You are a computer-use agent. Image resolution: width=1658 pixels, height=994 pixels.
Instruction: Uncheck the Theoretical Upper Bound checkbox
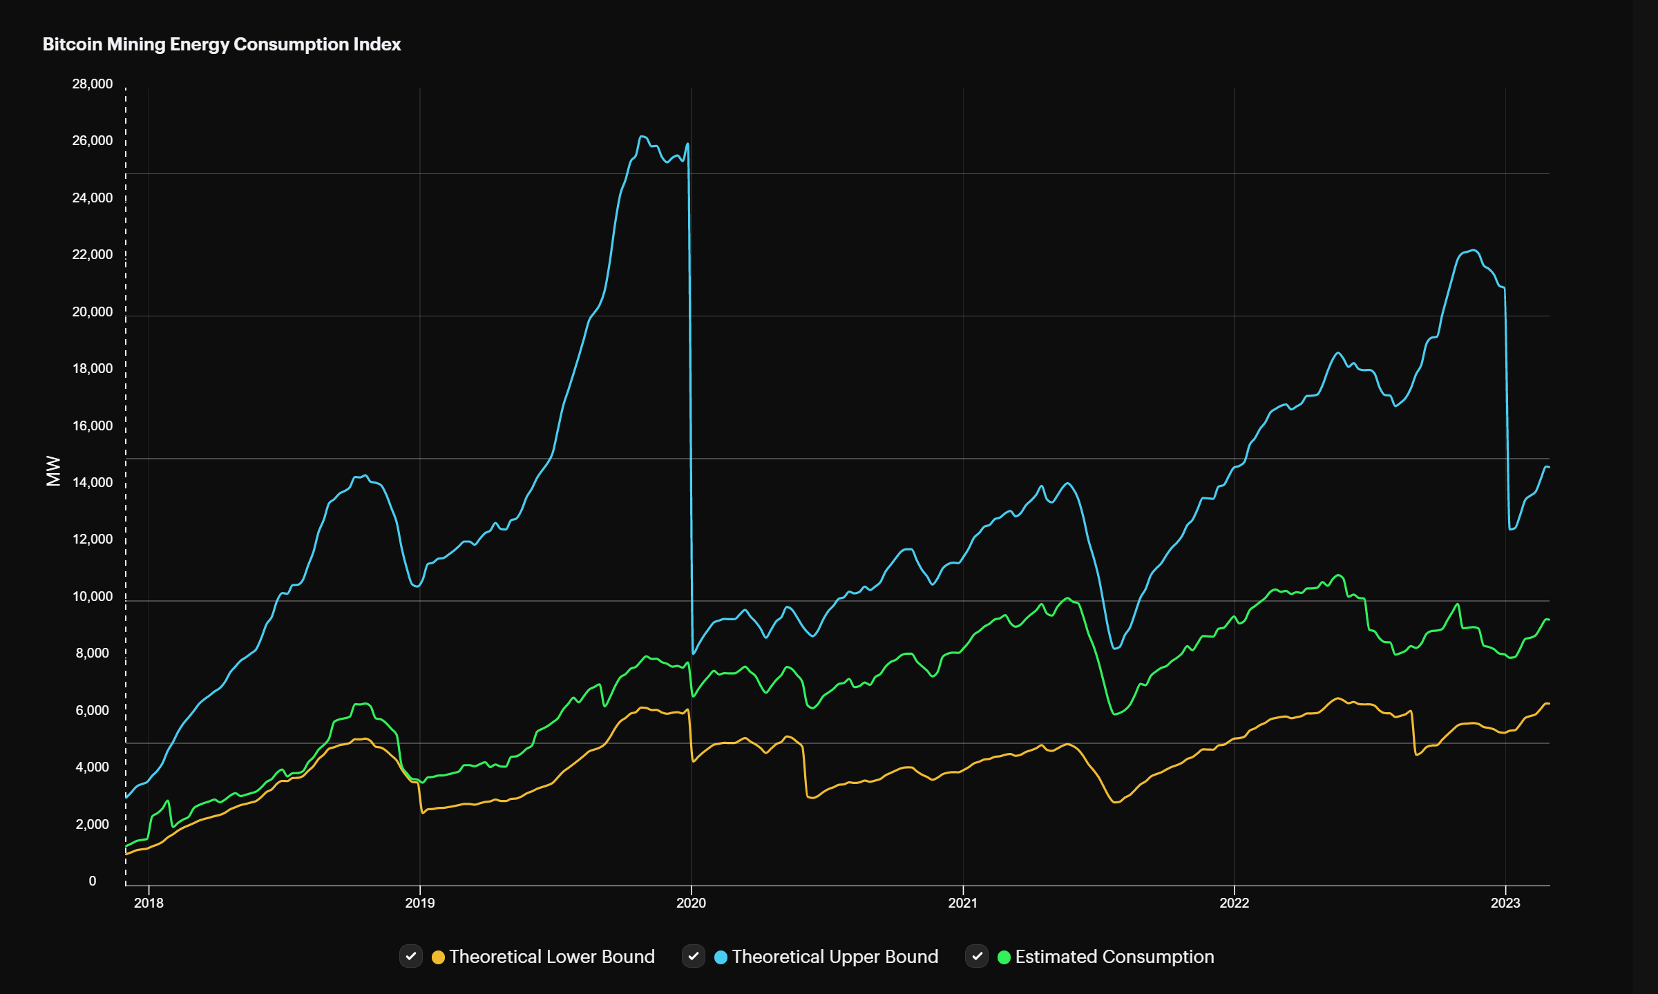pos(694,957)
